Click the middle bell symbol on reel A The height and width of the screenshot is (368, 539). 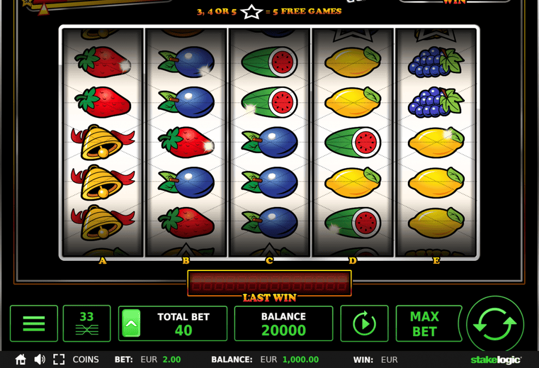pos(102,183)
